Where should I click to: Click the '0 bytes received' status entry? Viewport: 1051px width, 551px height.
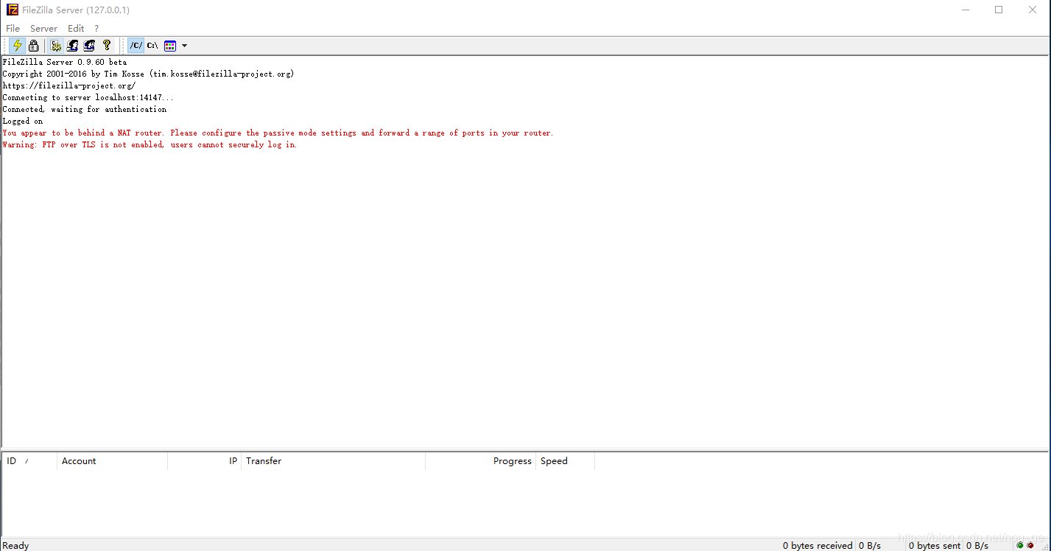pyautogui.click(x=818, y=546)
